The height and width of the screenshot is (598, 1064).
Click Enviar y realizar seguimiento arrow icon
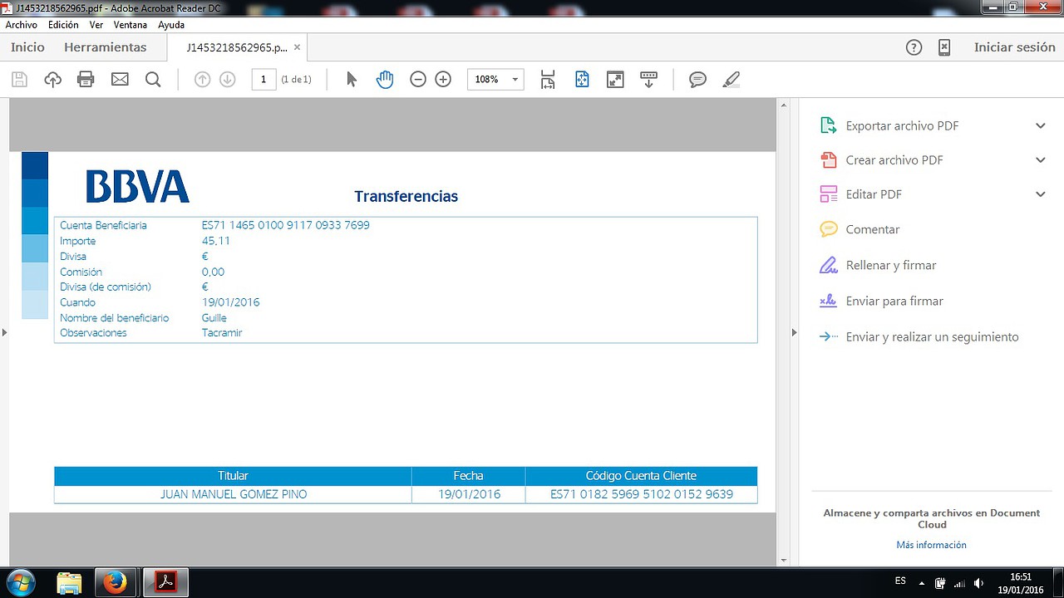(828, 336)
